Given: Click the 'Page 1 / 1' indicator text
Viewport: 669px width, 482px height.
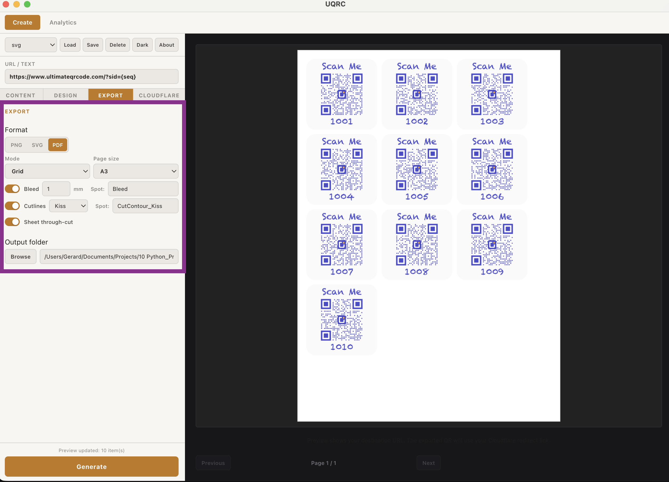Looking at the screenshot, I should pos(324,463).
